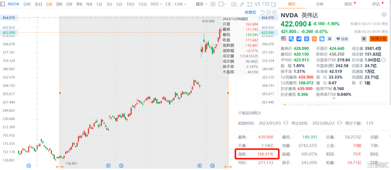
Task: Open the VS stock comparison tool
Action: pyautogui.click(x=258, y=4)
